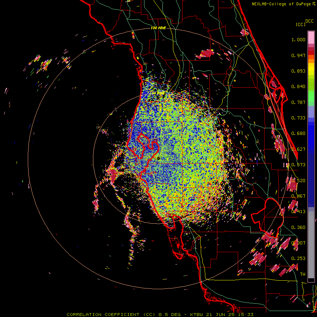Click the 0.840 scale value
The width and height of the screenshot is (317, 317).
(x=298, y=87)
